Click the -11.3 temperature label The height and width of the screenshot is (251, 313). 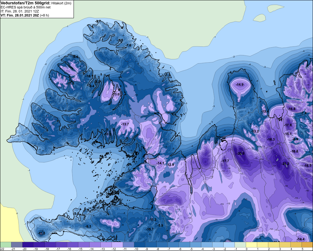[x=41, y=233]
